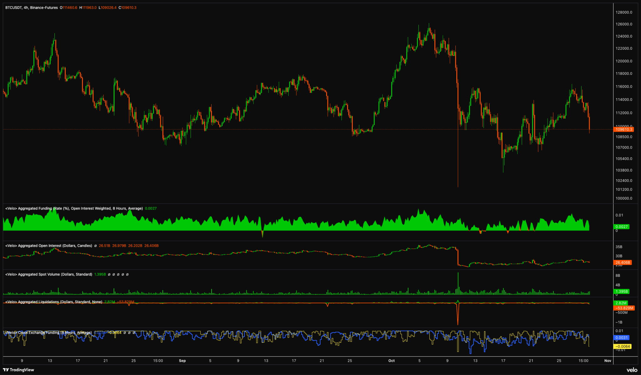Click the orange 26.406B open interest value
The image size is (641, 375).
[623, 263]
